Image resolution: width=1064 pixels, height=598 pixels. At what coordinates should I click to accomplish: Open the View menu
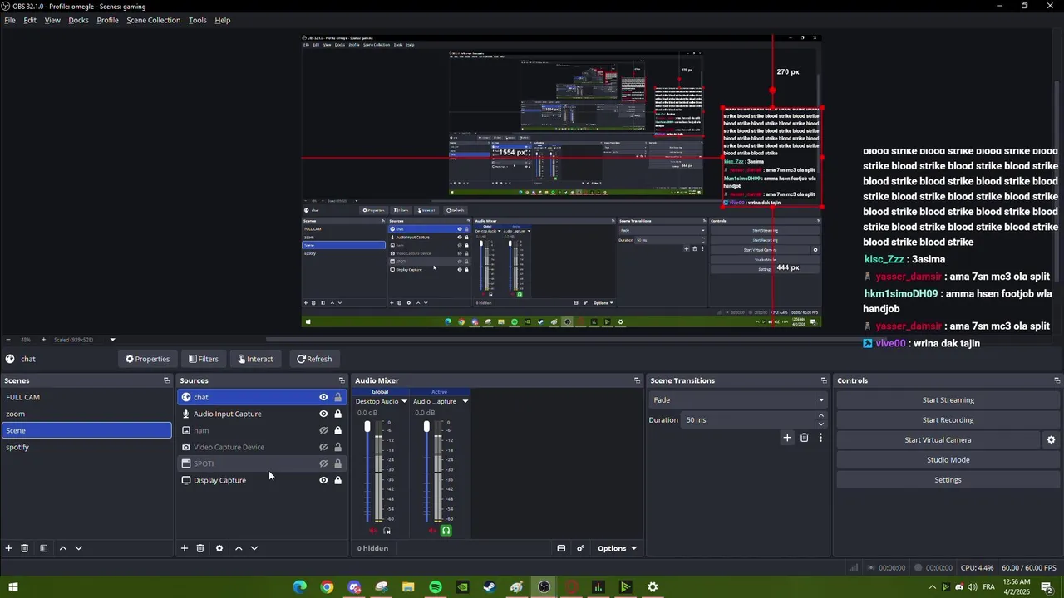[x=52, y=20]
